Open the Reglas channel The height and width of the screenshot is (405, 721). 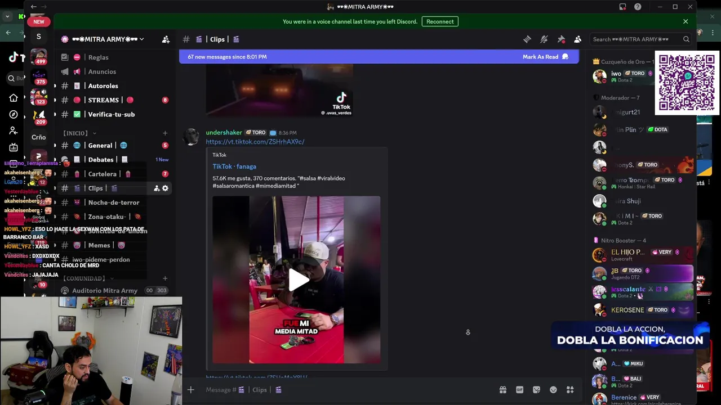tap(115, 57)
